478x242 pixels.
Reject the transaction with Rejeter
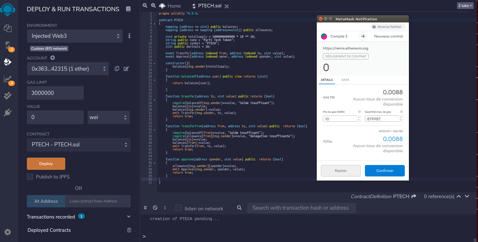[341, 171]
